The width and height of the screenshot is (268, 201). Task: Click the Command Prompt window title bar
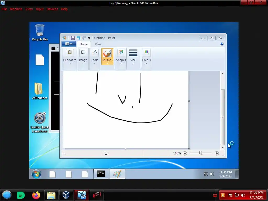[54, 48]
